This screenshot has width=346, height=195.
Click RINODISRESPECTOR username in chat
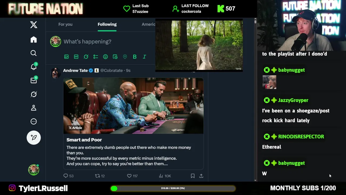(301, 136)
